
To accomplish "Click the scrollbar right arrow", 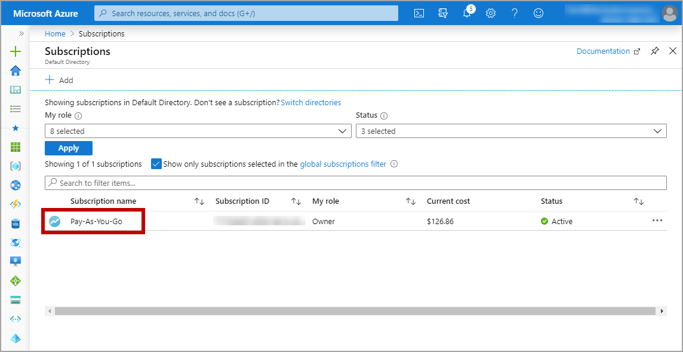I will [x=662, y=311].
